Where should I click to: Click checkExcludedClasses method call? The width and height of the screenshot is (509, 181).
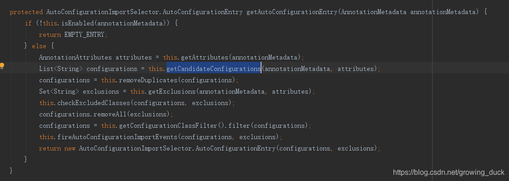(94, 103)
